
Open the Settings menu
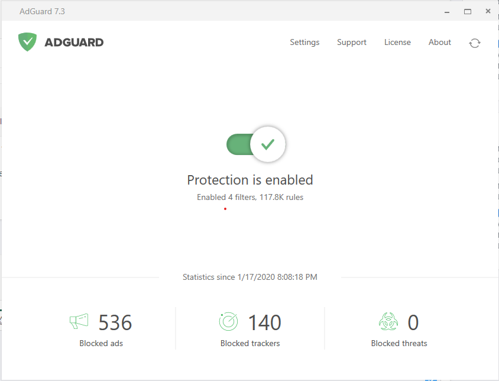click(x=304, y=43)
